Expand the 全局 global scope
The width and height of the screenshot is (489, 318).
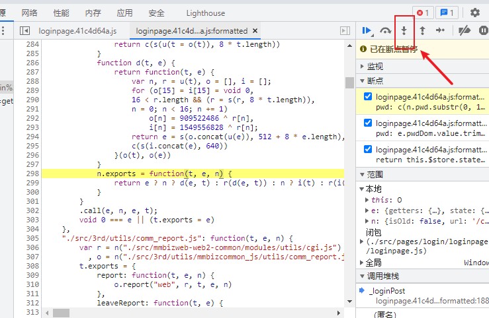click(361, 263)
